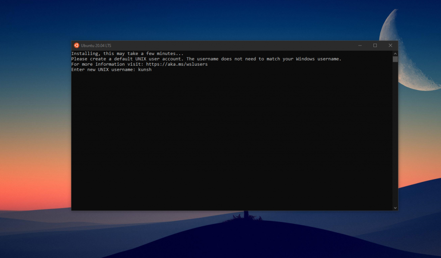Click the terminal scrollbar up arrow
The height and width of the screenshot is (258, 441).
coord(395,54)
